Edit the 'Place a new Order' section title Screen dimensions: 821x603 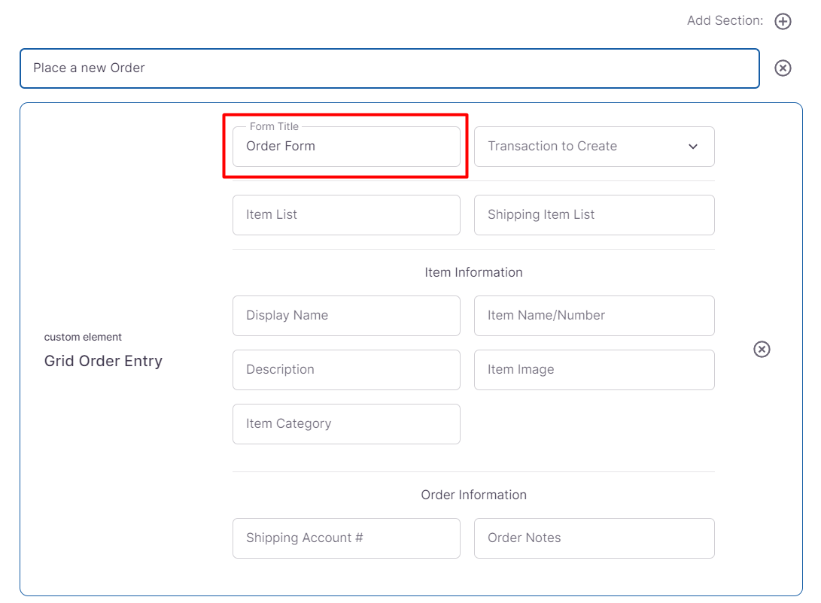pos(389,68)
